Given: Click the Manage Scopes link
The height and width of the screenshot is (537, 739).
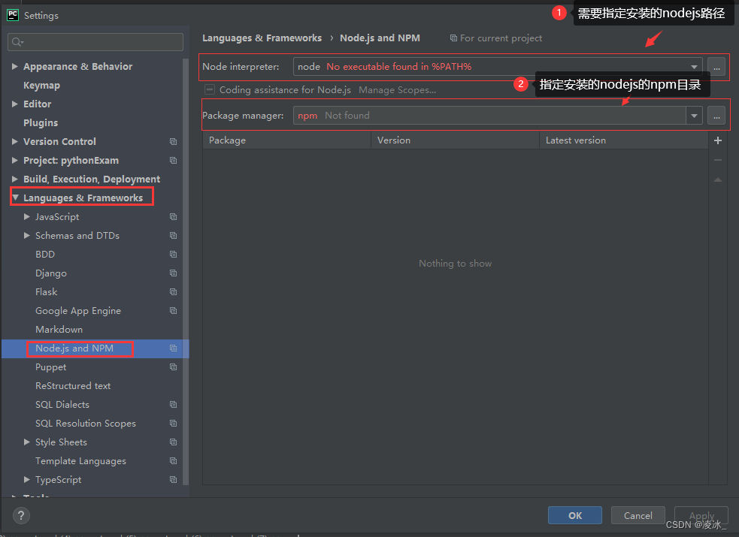Looking at the screenshot, I should [x=397, y=90].
